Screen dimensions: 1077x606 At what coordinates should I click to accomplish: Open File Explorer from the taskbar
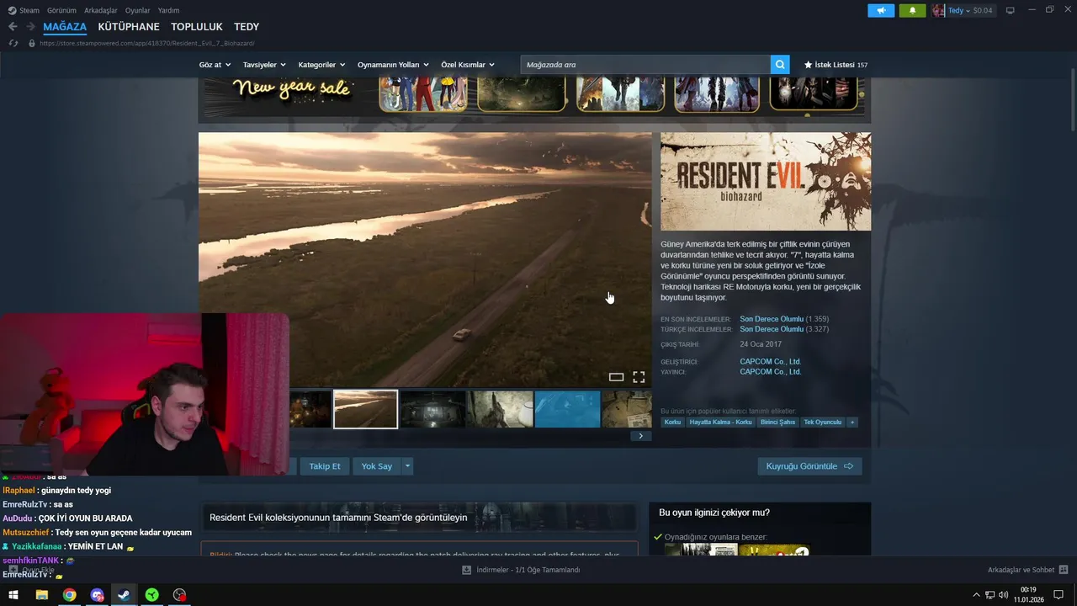(x=41, y=595)
